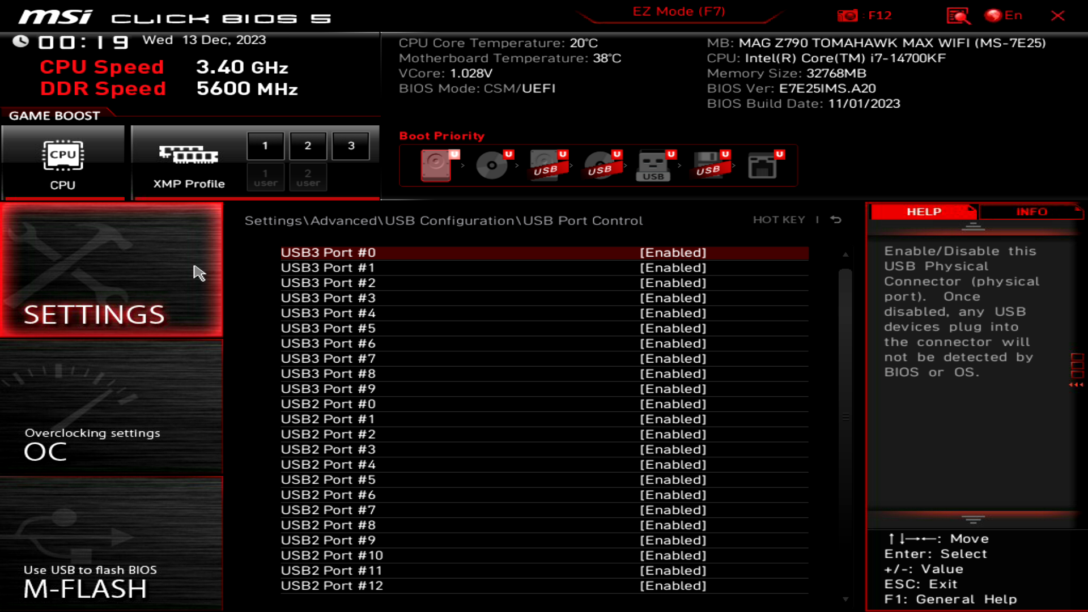Switch to the INFO tab
Screen dimensions: 1088x612
point(1031,211)
